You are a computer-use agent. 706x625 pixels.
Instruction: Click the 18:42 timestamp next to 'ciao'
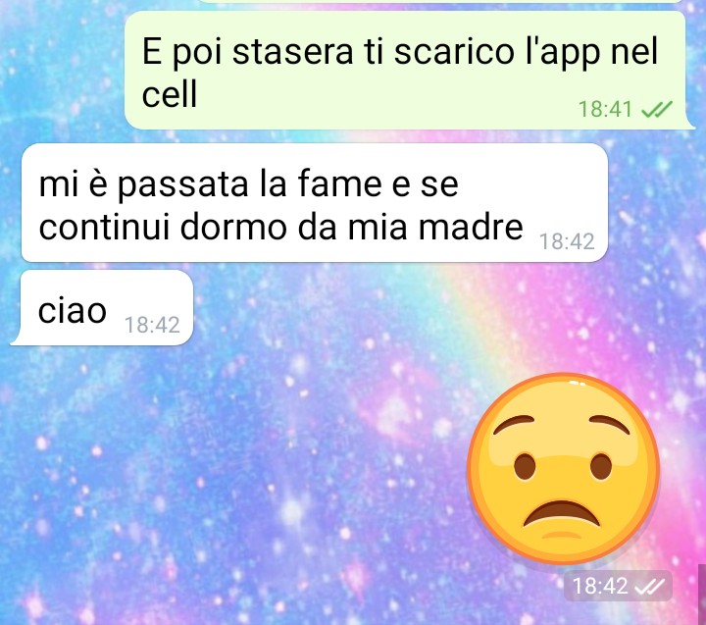point(152,325)
